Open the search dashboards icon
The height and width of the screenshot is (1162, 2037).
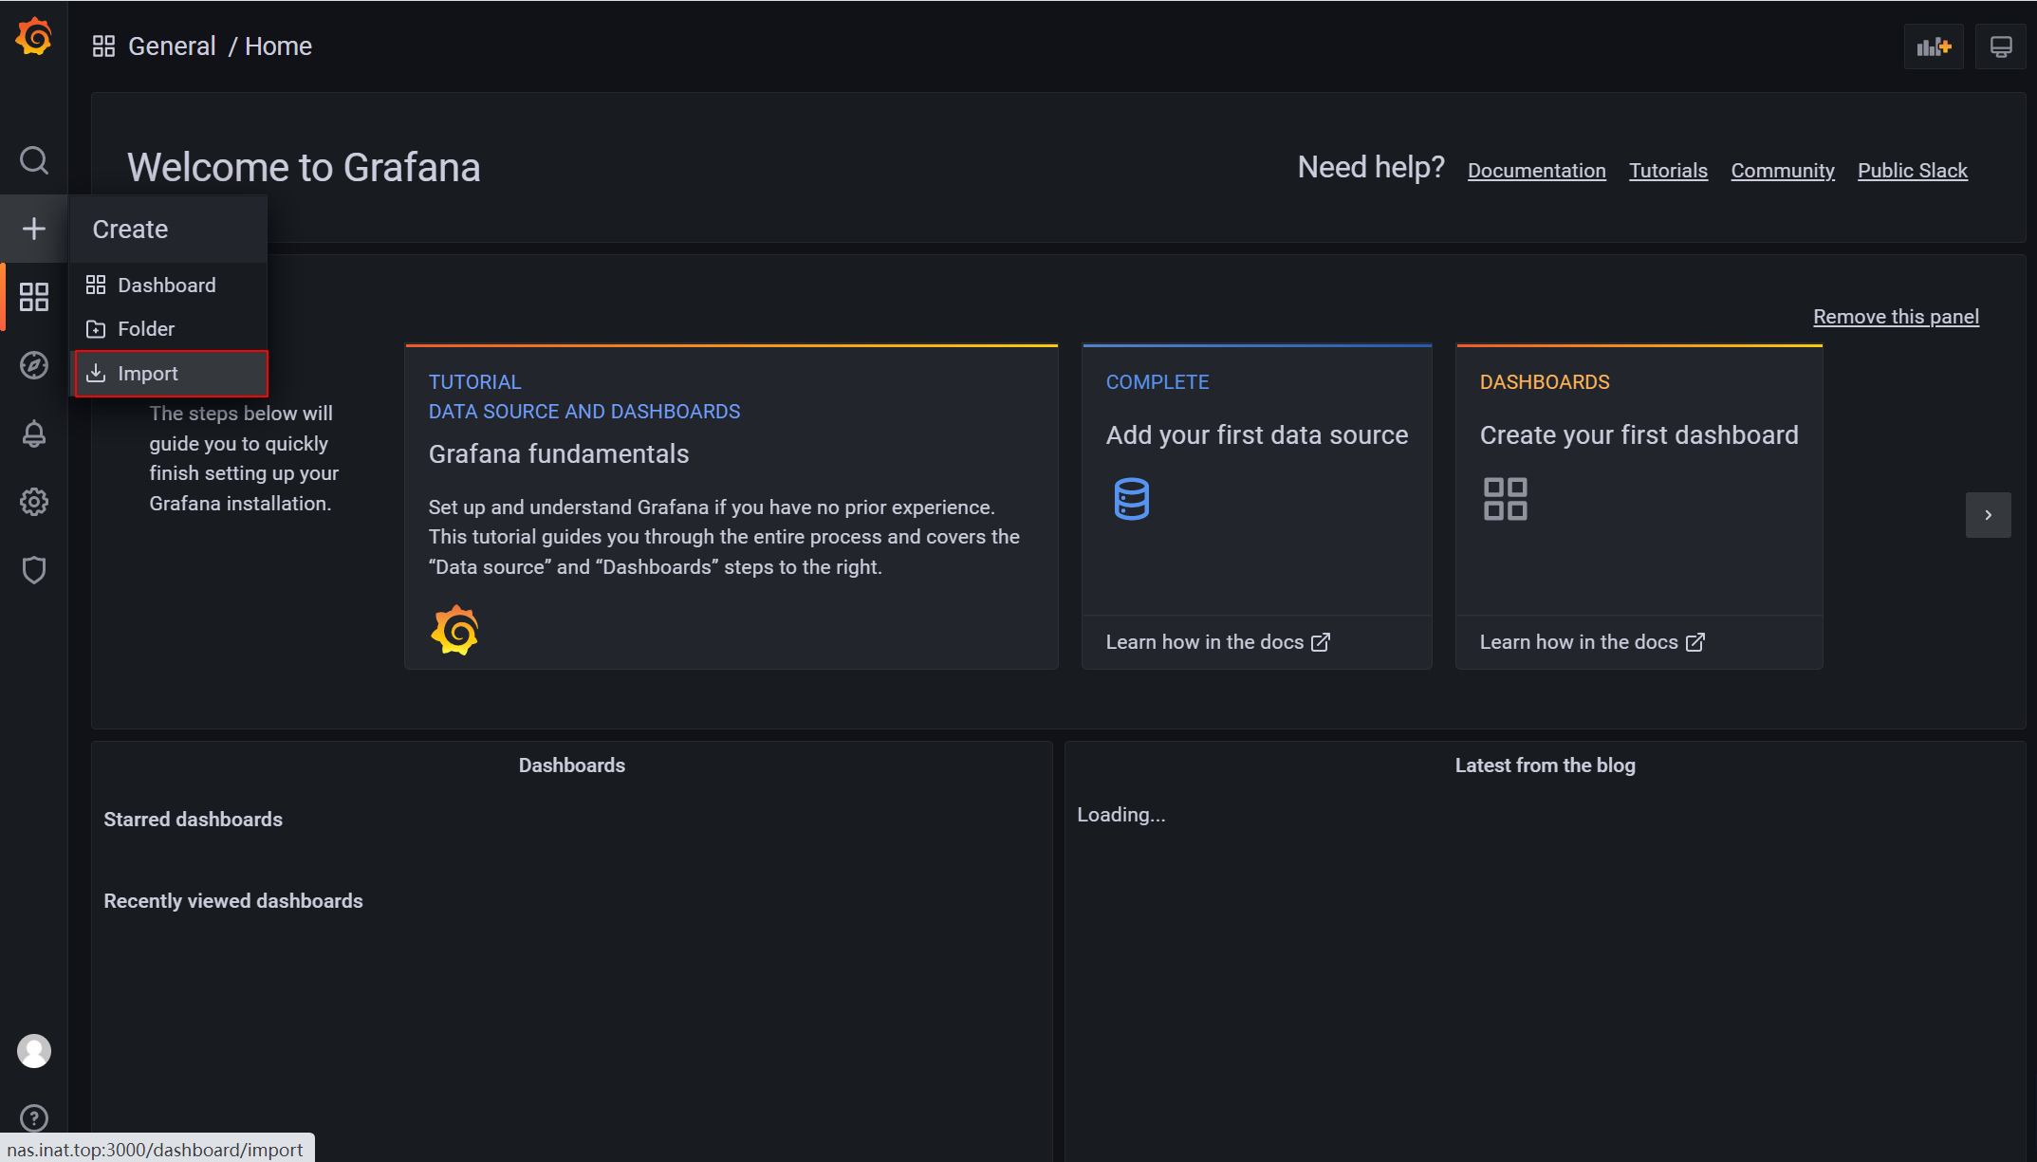(34, 160)
